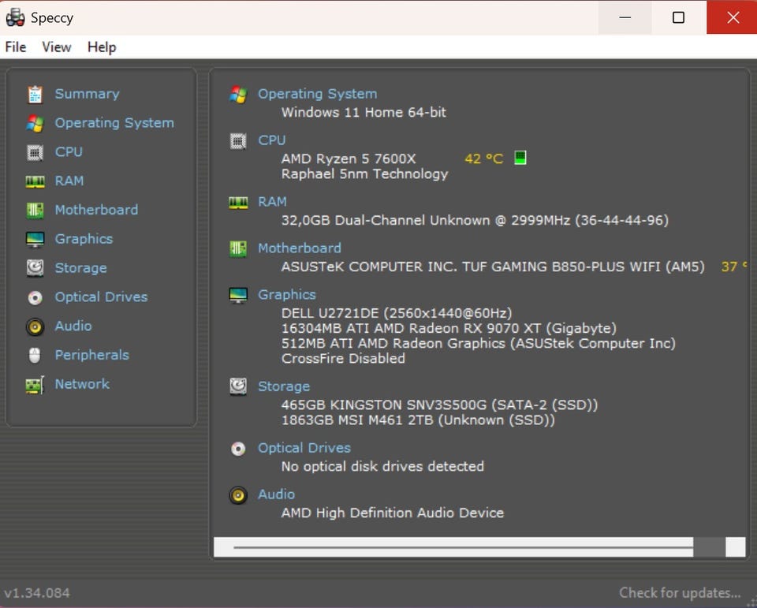
Task: Click the Optical Drives disc icon in summary panel
Action: (238, 449)
